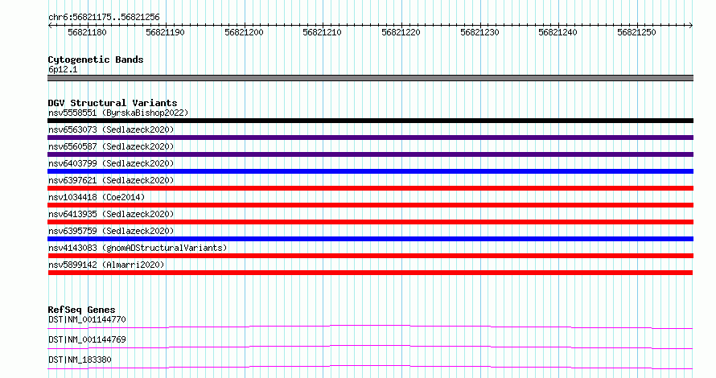The height and width of the screenshot is (378, 716).
Task: Click ruler position 56821190
Action: point(165,32)
